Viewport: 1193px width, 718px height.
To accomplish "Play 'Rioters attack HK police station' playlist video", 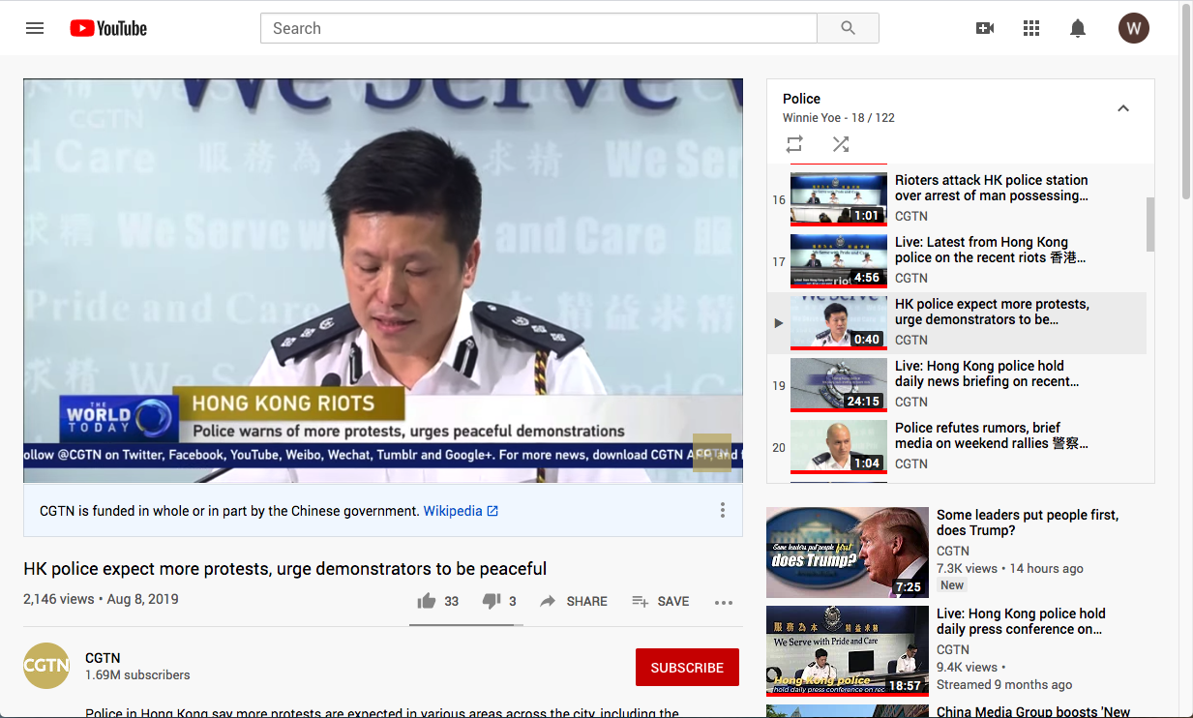I will [991, 188].
